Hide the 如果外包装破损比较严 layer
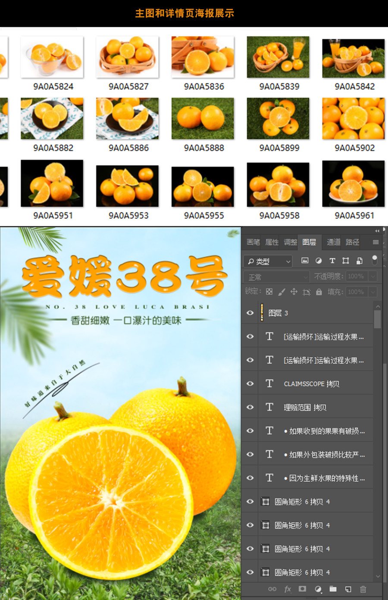Image resolution: width=388 pixels, height=600 pixels. (x=250, y=455)
